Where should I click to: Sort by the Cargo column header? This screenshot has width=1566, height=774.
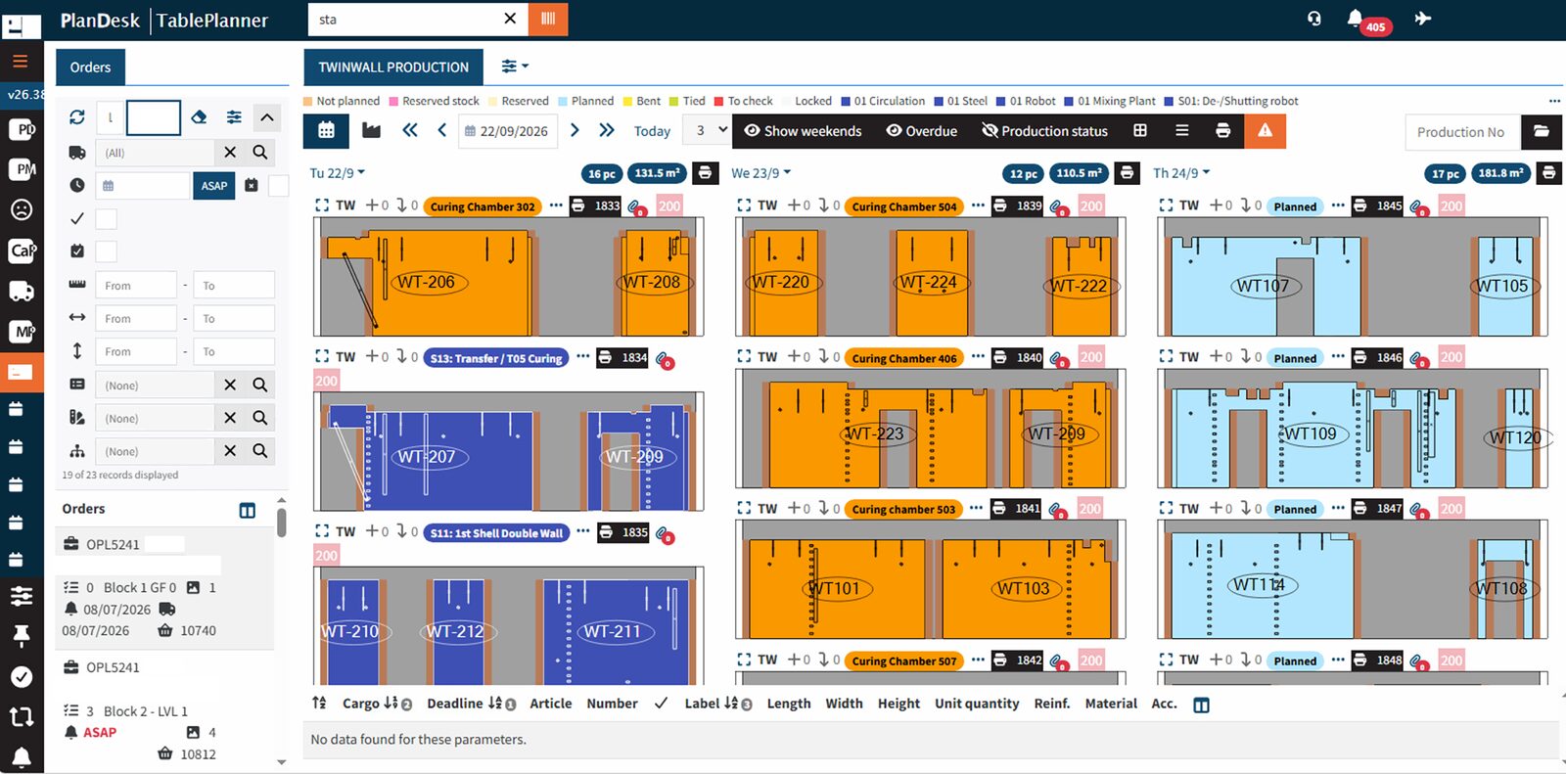point(361,704)
